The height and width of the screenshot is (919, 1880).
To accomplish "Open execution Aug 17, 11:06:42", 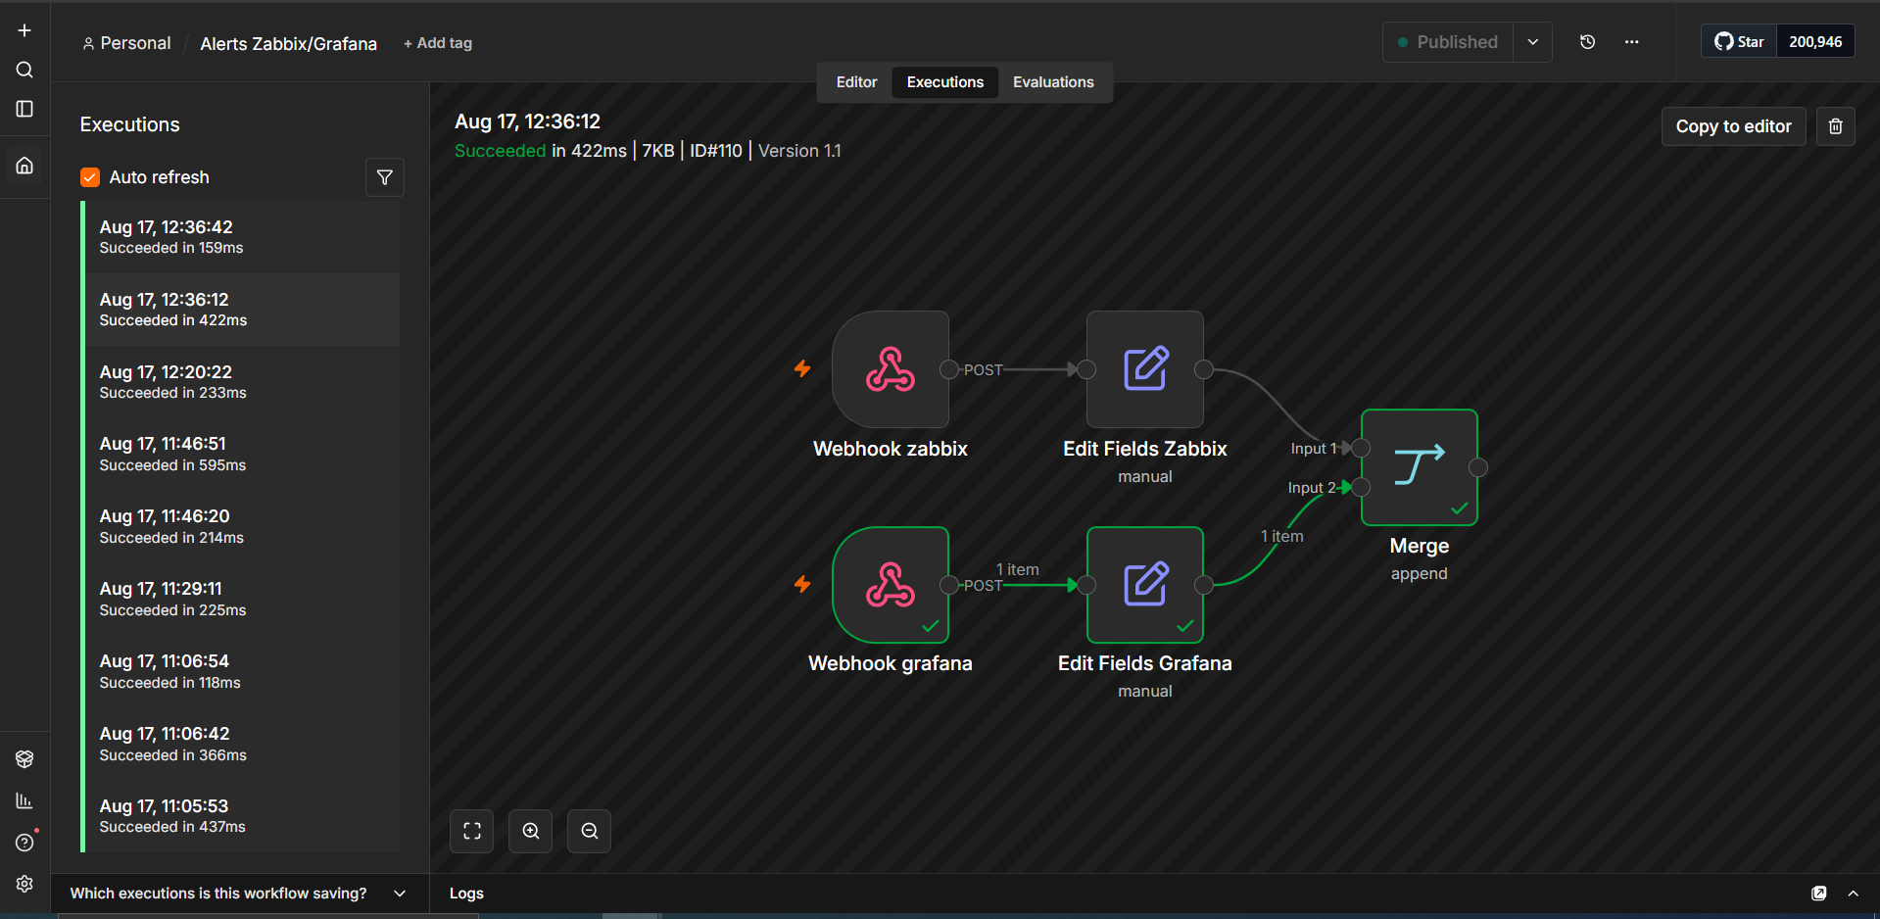I will 243,744.
